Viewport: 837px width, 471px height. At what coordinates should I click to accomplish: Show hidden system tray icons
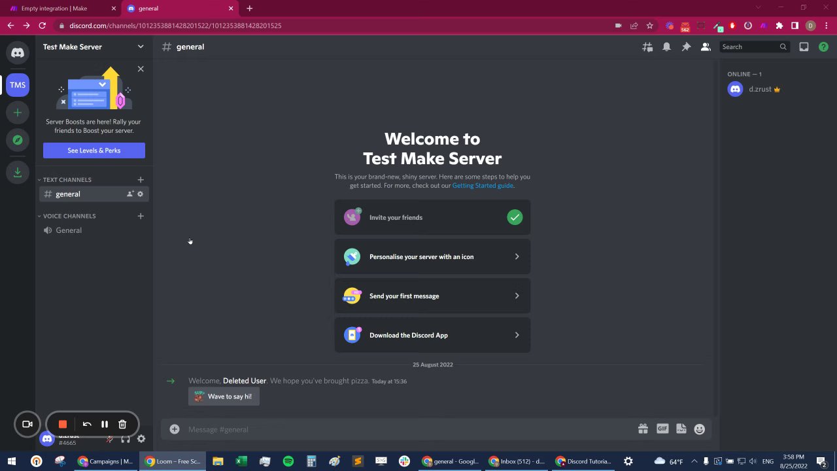[694, 461]
